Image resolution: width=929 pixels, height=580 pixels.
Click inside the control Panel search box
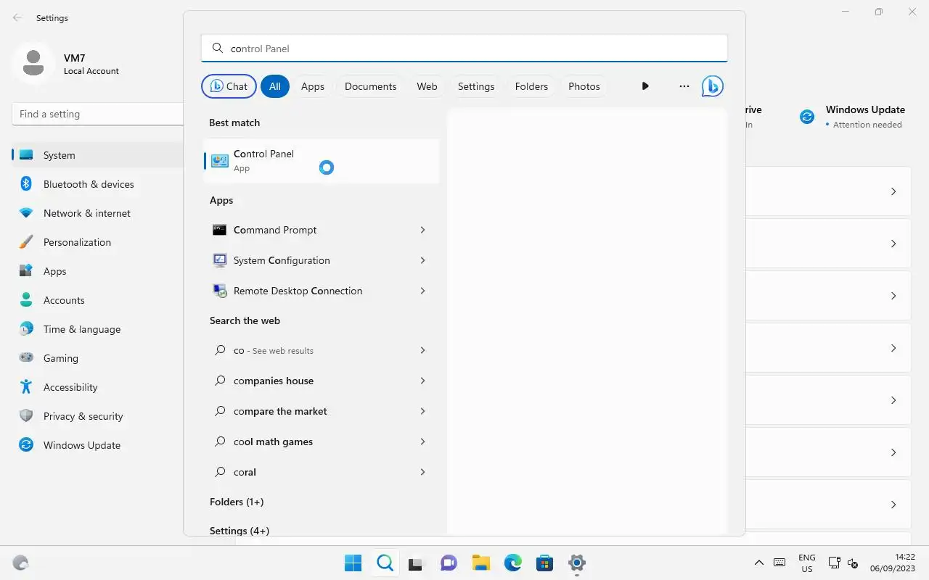click(x=464, y=49)
